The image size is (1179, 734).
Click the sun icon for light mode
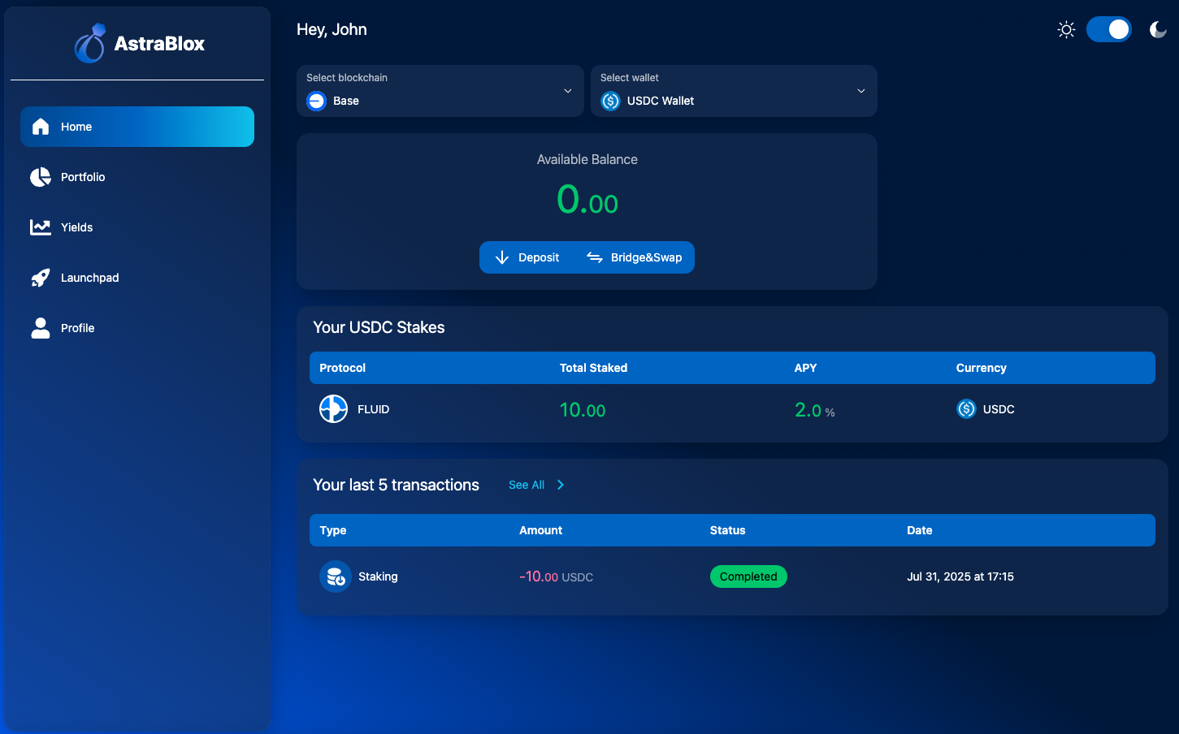point(1066,28)
